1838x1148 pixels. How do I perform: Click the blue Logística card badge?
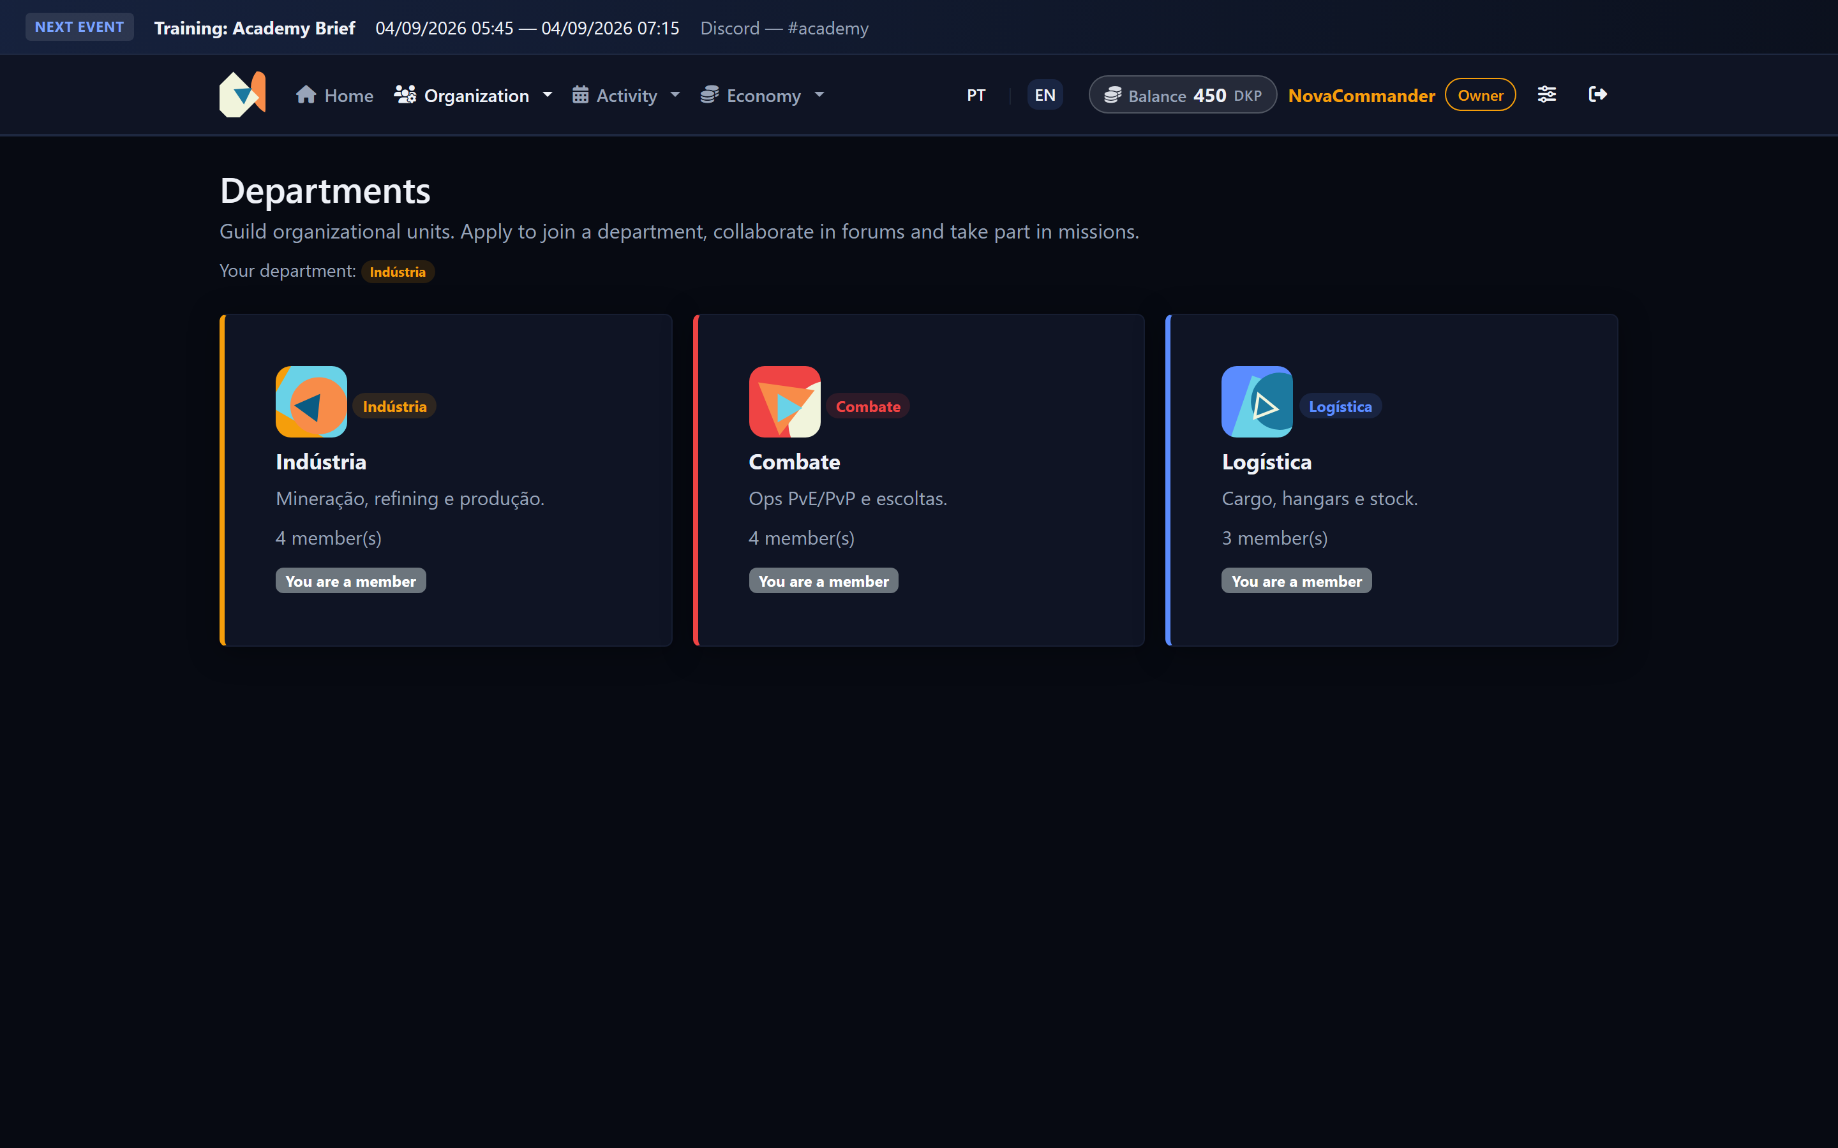point(1340,406)
